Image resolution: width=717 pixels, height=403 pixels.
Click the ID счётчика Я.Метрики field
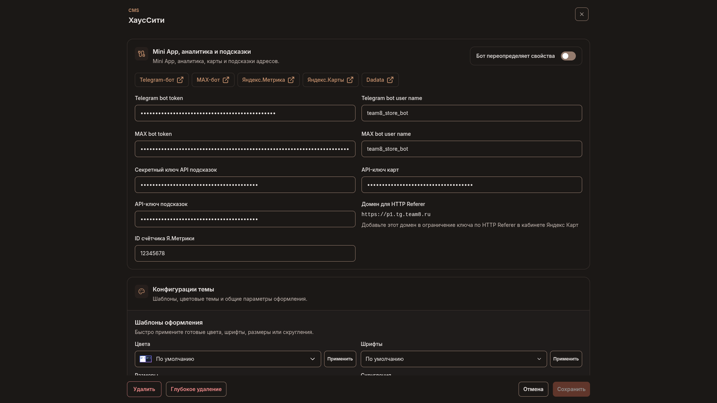click(245, 253)
